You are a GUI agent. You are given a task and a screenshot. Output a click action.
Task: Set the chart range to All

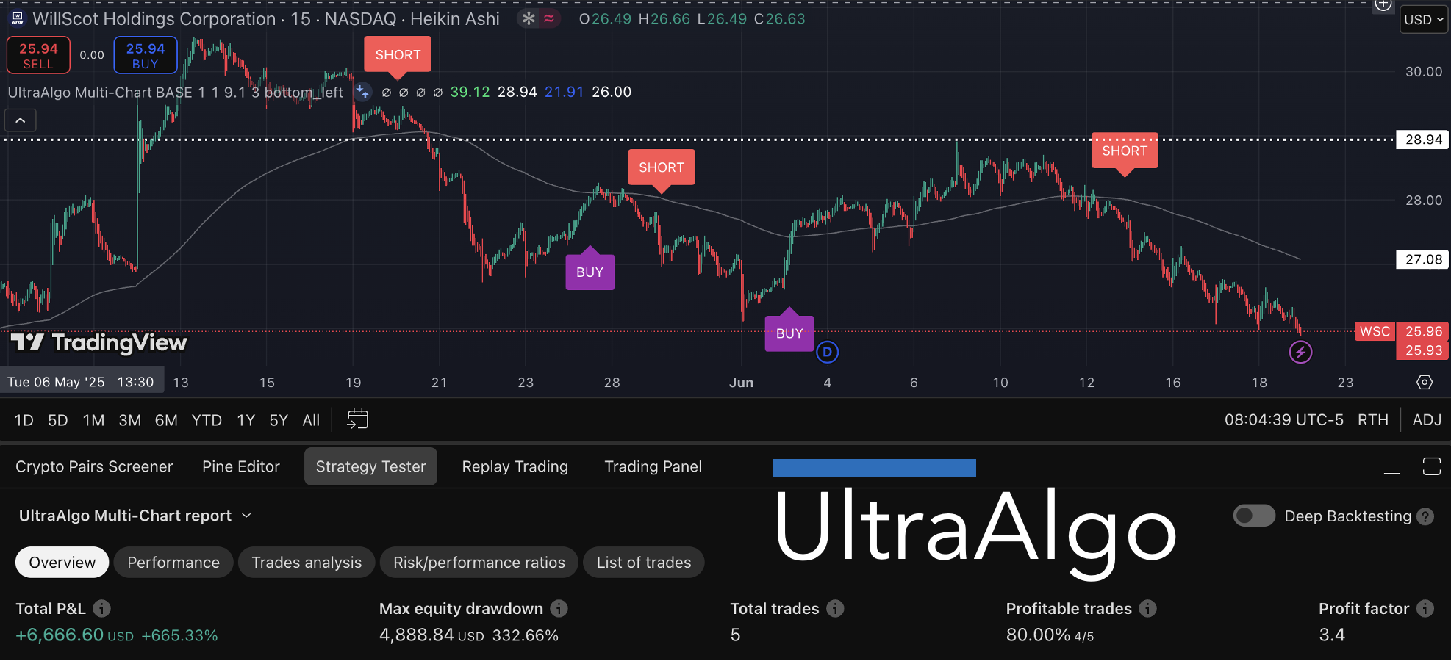coord(311,420)
